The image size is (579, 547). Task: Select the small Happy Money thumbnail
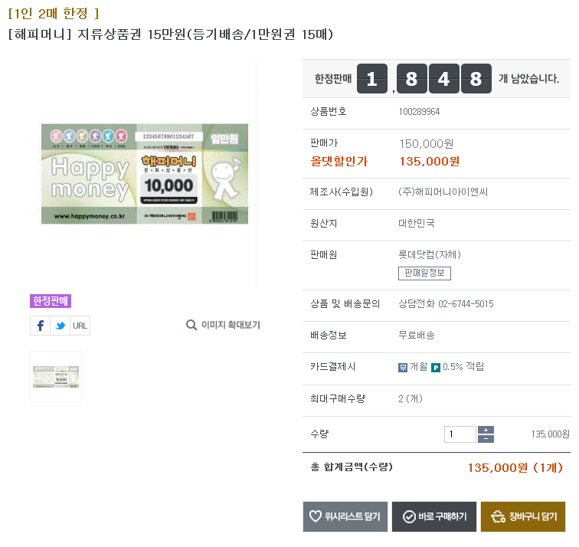click(56, 377)
